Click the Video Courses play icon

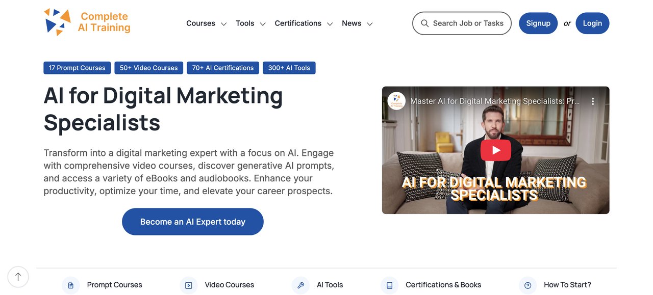tap(189, 285)
